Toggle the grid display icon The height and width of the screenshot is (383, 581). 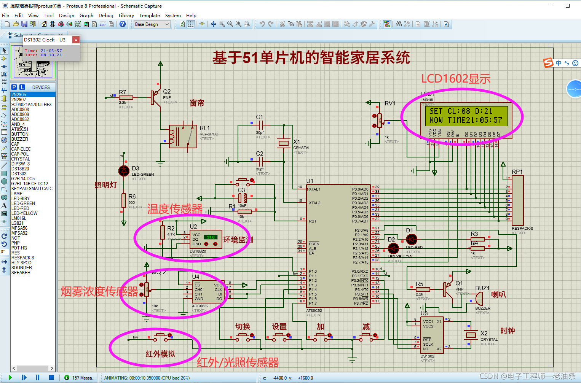pos(191,24)
